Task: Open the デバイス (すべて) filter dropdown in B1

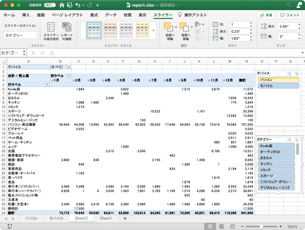Action: [69, 67]
